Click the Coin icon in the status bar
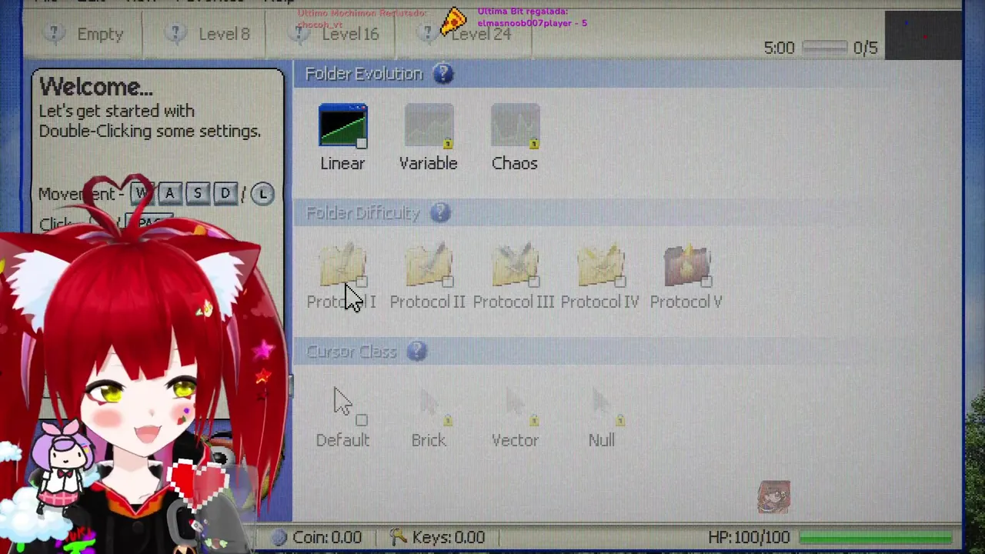Viewport: 985px width, 554px height. pos(279,537)
